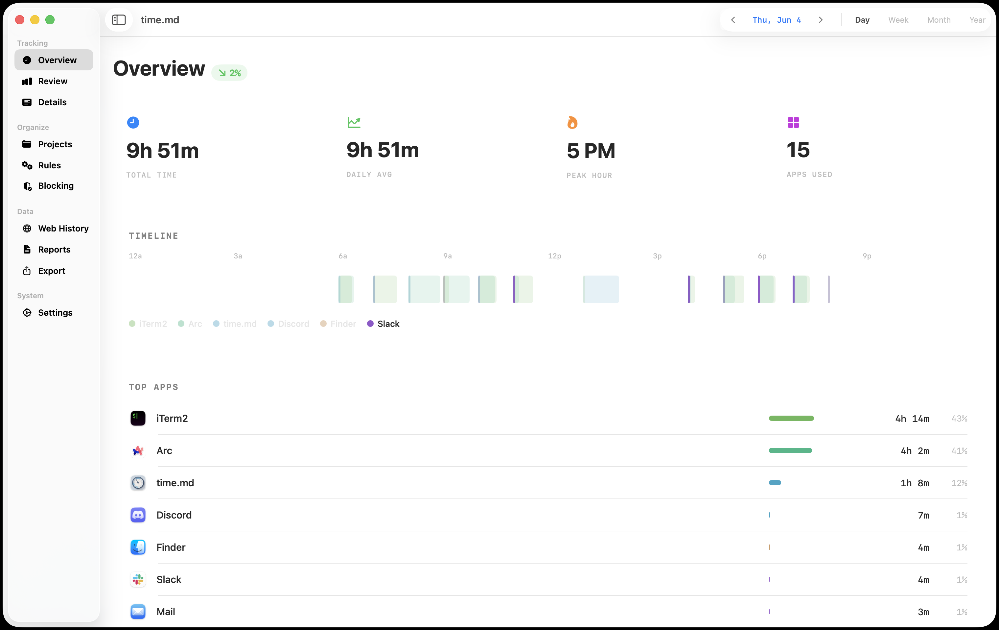This screenshot has height=630, width=999.
Task: Click the 15 apps used value
Action: [x=798, y=150]
